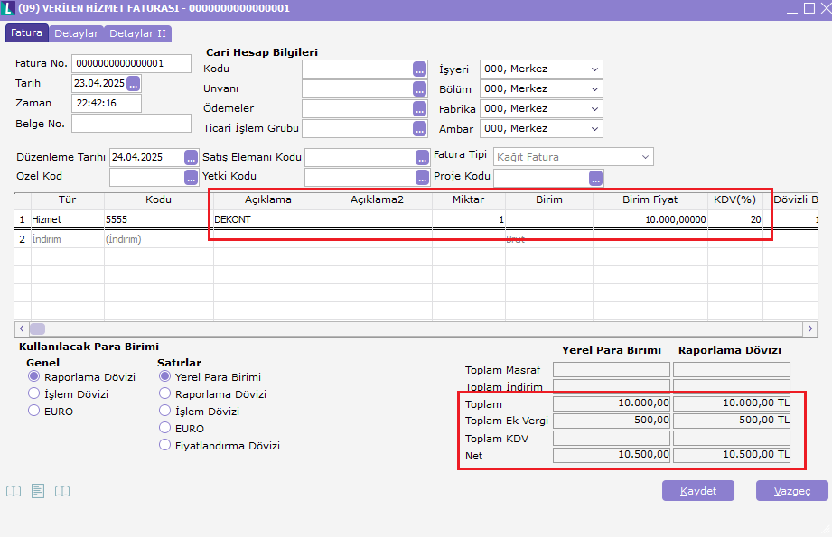Viewport: 832px width, 537px height.
Task: Switch to the Detaylar II tab
Action: [x=137, y=33]
